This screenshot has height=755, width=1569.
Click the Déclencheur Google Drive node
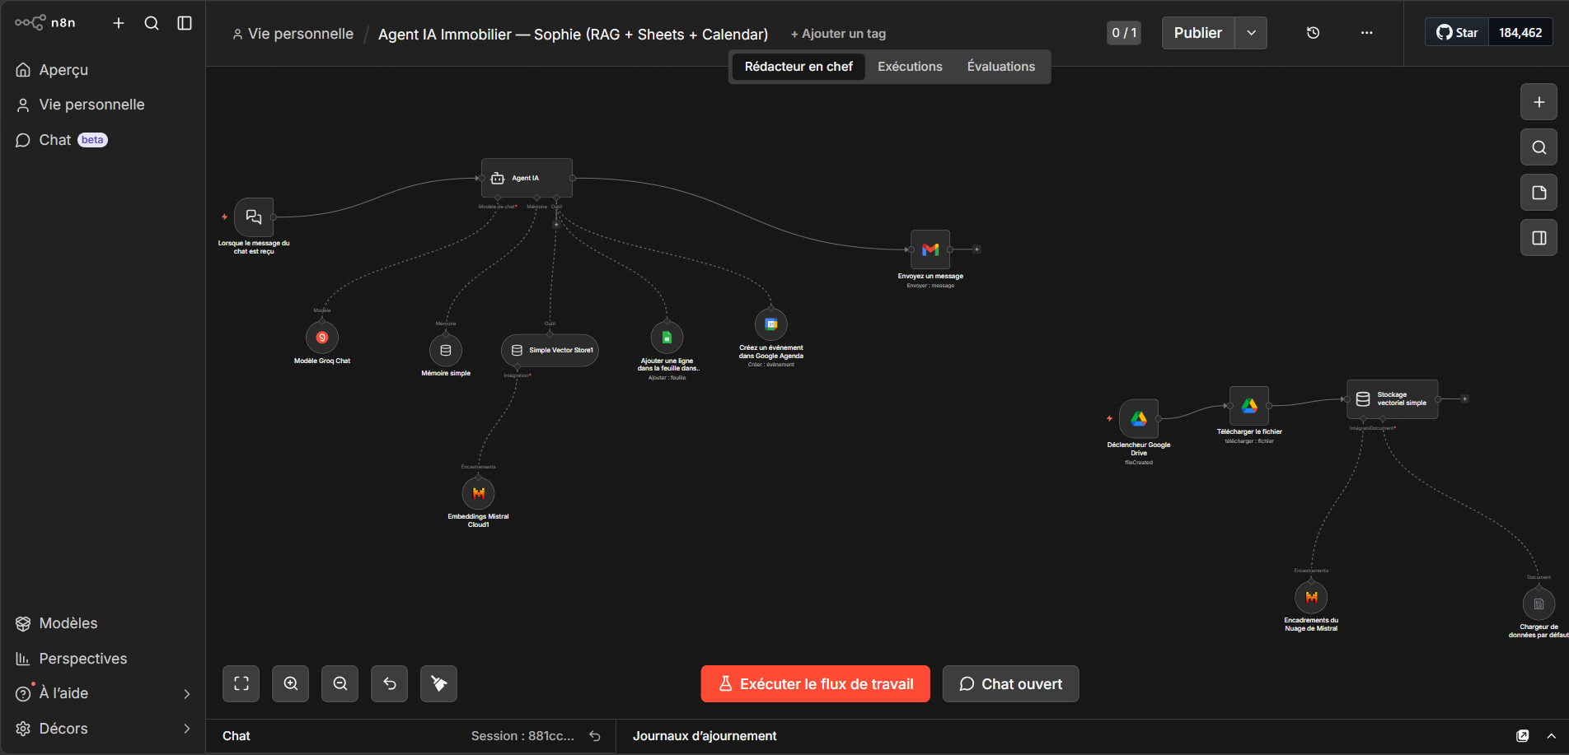click(x=1139, y=419)
